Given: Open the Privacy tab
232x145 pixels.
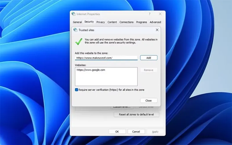Looking at the screenshot, I should click(x=101, y=22).
